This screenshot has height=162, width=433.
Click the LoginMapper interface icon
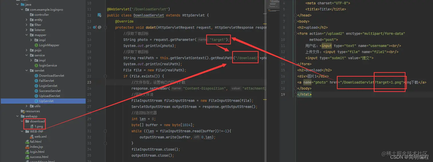(x=36, y=45)
